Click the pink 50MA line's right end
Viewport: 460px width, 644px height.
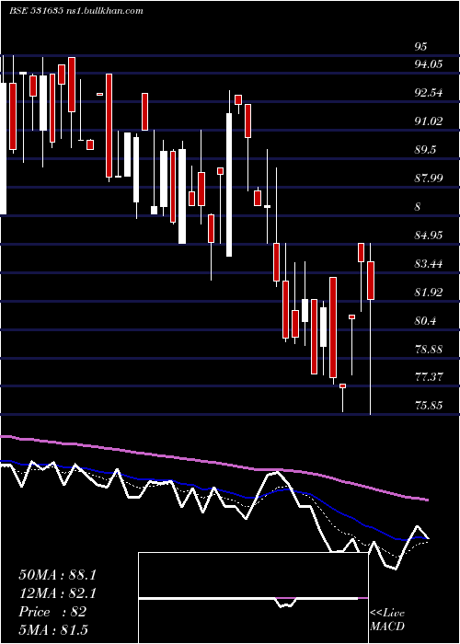pos(427,500)
